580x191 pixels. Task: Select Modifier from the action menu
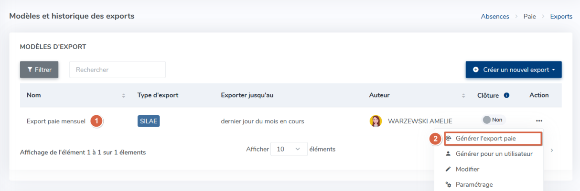pos(467,169)
